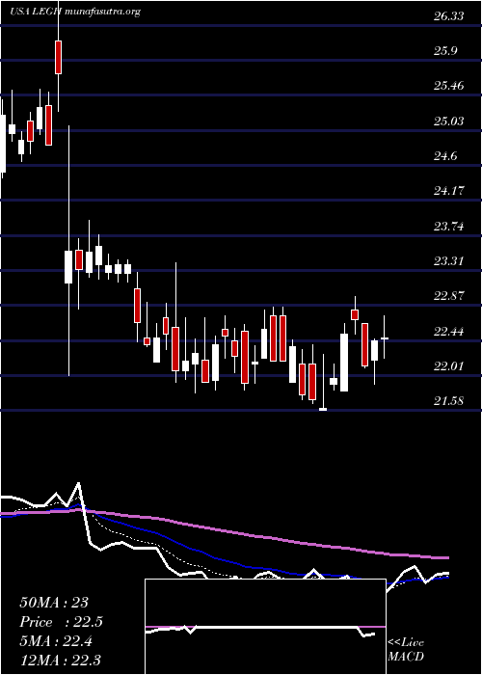482x675 pixels.
Task: Click the 25.03 price axis label
Action: 448,121
